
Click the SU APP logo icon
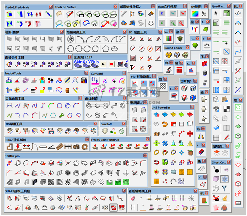tap(122, 208)
